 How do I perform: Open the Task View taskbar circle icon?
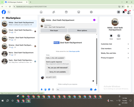13,101
